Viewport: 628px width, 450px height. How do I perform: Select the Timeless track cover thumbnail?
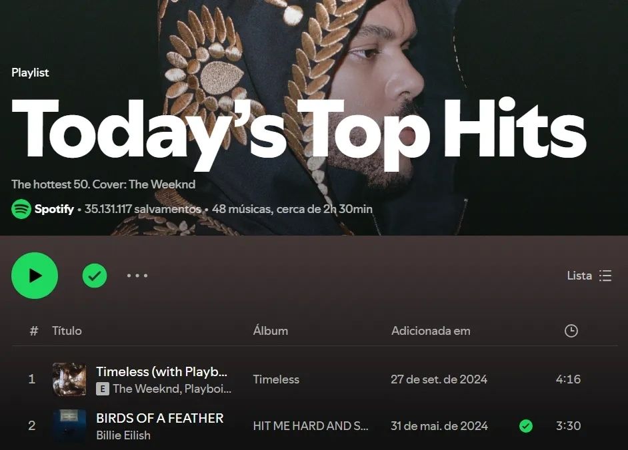69,379
